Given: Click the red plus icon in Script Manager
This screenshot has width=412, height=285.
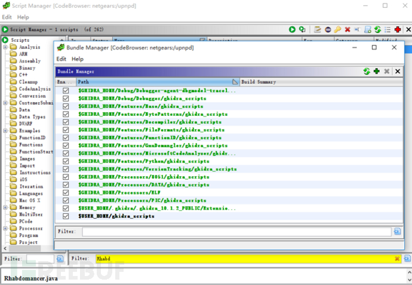Looking at the screenshot, I should 398,29.
